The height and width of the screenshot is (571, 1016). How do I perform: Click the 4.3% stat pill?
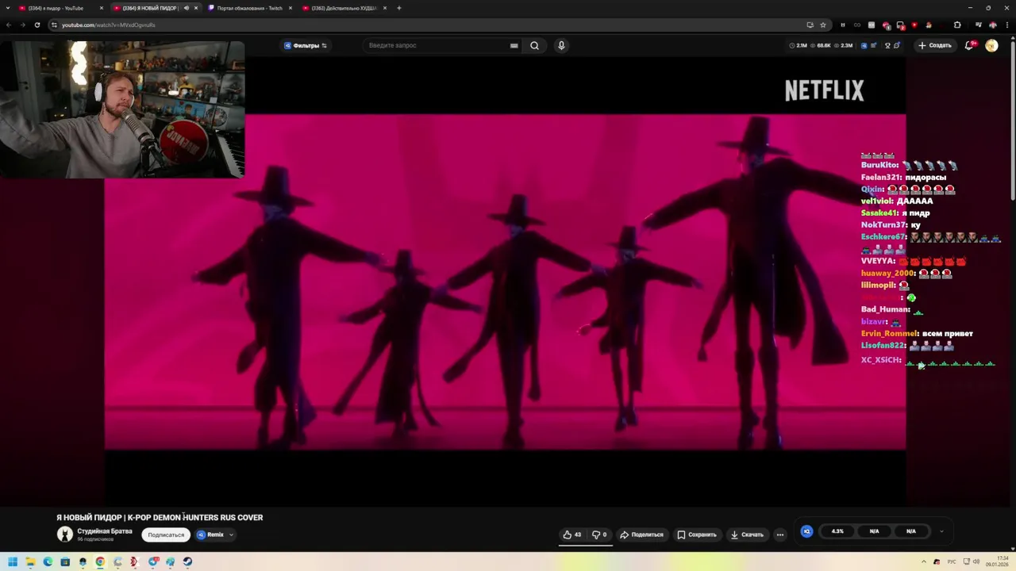click(837, 531)
